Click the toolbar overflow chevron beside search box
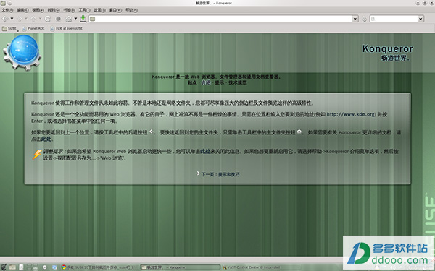Viewport: 435px width, 271px height. 365,19
